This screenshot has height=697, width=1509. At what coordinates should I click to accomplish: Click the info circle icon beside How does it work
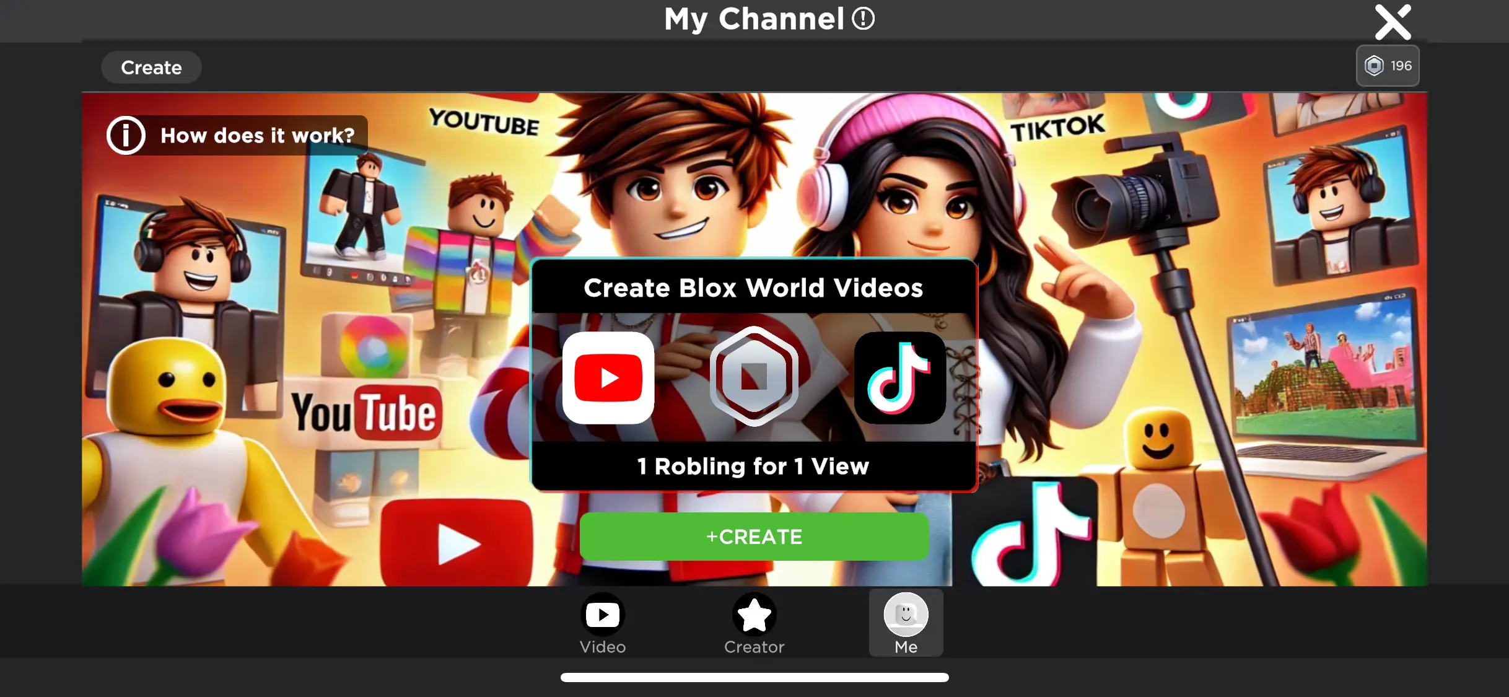coord(126,135)
